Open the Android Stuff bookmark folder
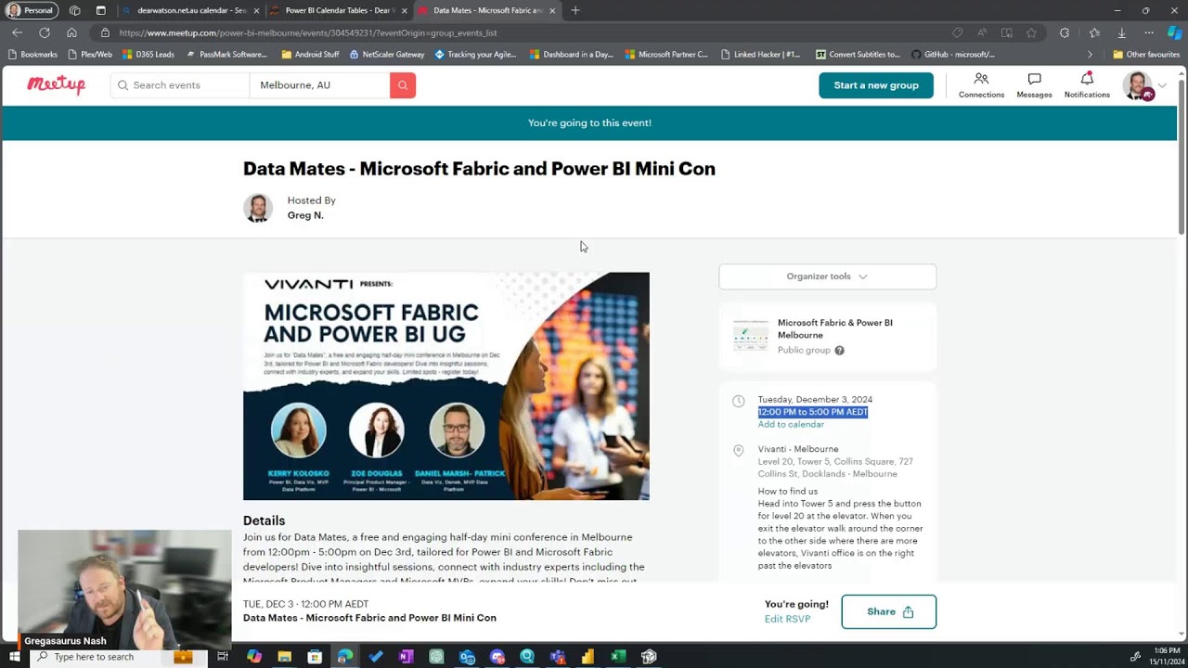Viewport: 1188px width, 668px height. (x=310, y=54)
